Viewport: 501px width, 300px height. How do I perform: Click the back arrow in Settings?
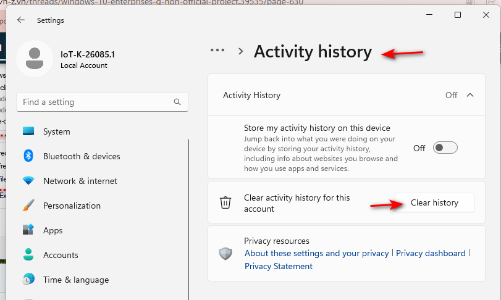pos(21,20)
